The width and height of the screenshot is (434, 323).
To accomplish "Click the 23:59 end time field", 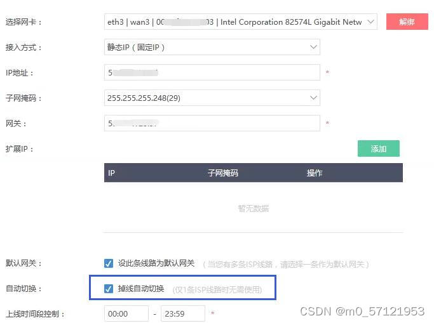I will point(183,313).
